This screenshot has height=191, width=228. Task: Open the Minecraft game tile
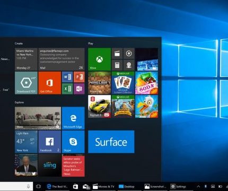pos(99,83)
